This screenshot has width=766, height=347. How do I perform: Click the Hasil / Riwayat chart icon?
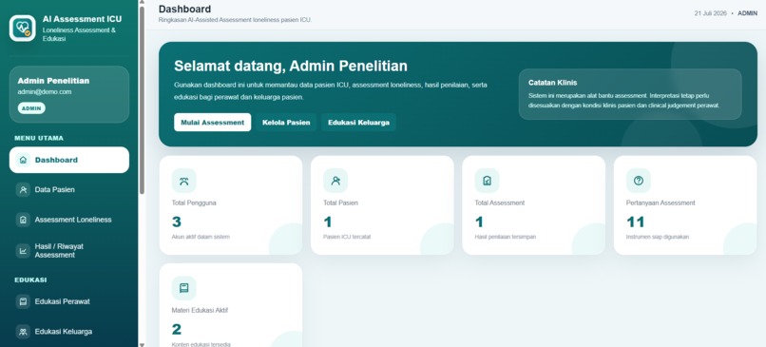23,251
